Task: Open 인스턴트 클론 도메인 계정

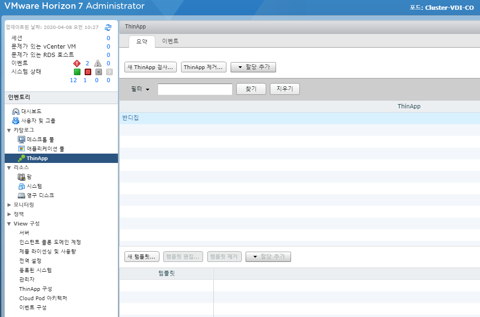Action: tap(50, 242)
